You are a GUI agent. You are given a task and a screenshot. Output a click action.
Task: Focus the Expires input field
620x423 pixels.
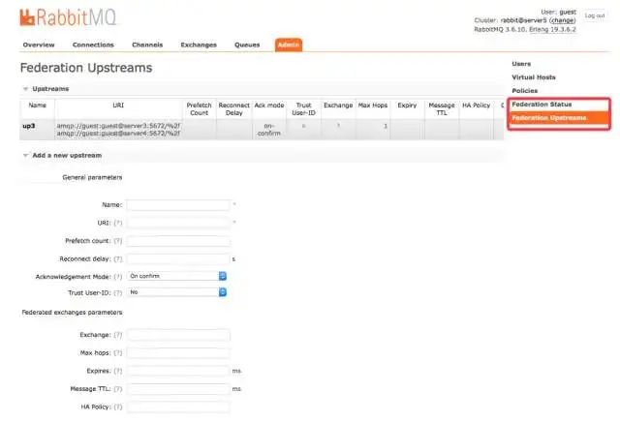click(x=178, y=372)
